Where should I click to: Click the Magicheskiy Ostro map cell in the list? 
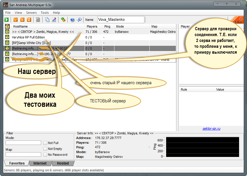163,32
